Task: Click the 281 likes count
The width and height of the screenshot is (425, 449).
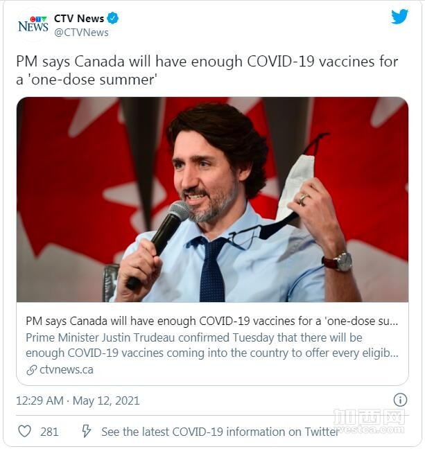Action: pyautogui.click(x=49, y=432)
